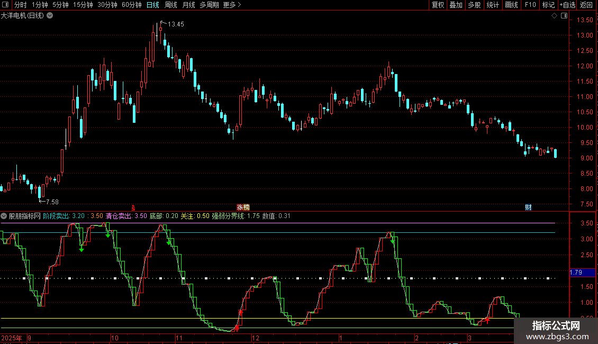
Task: Switch to the 周线 weekly tab
Action: pos(171,5)
